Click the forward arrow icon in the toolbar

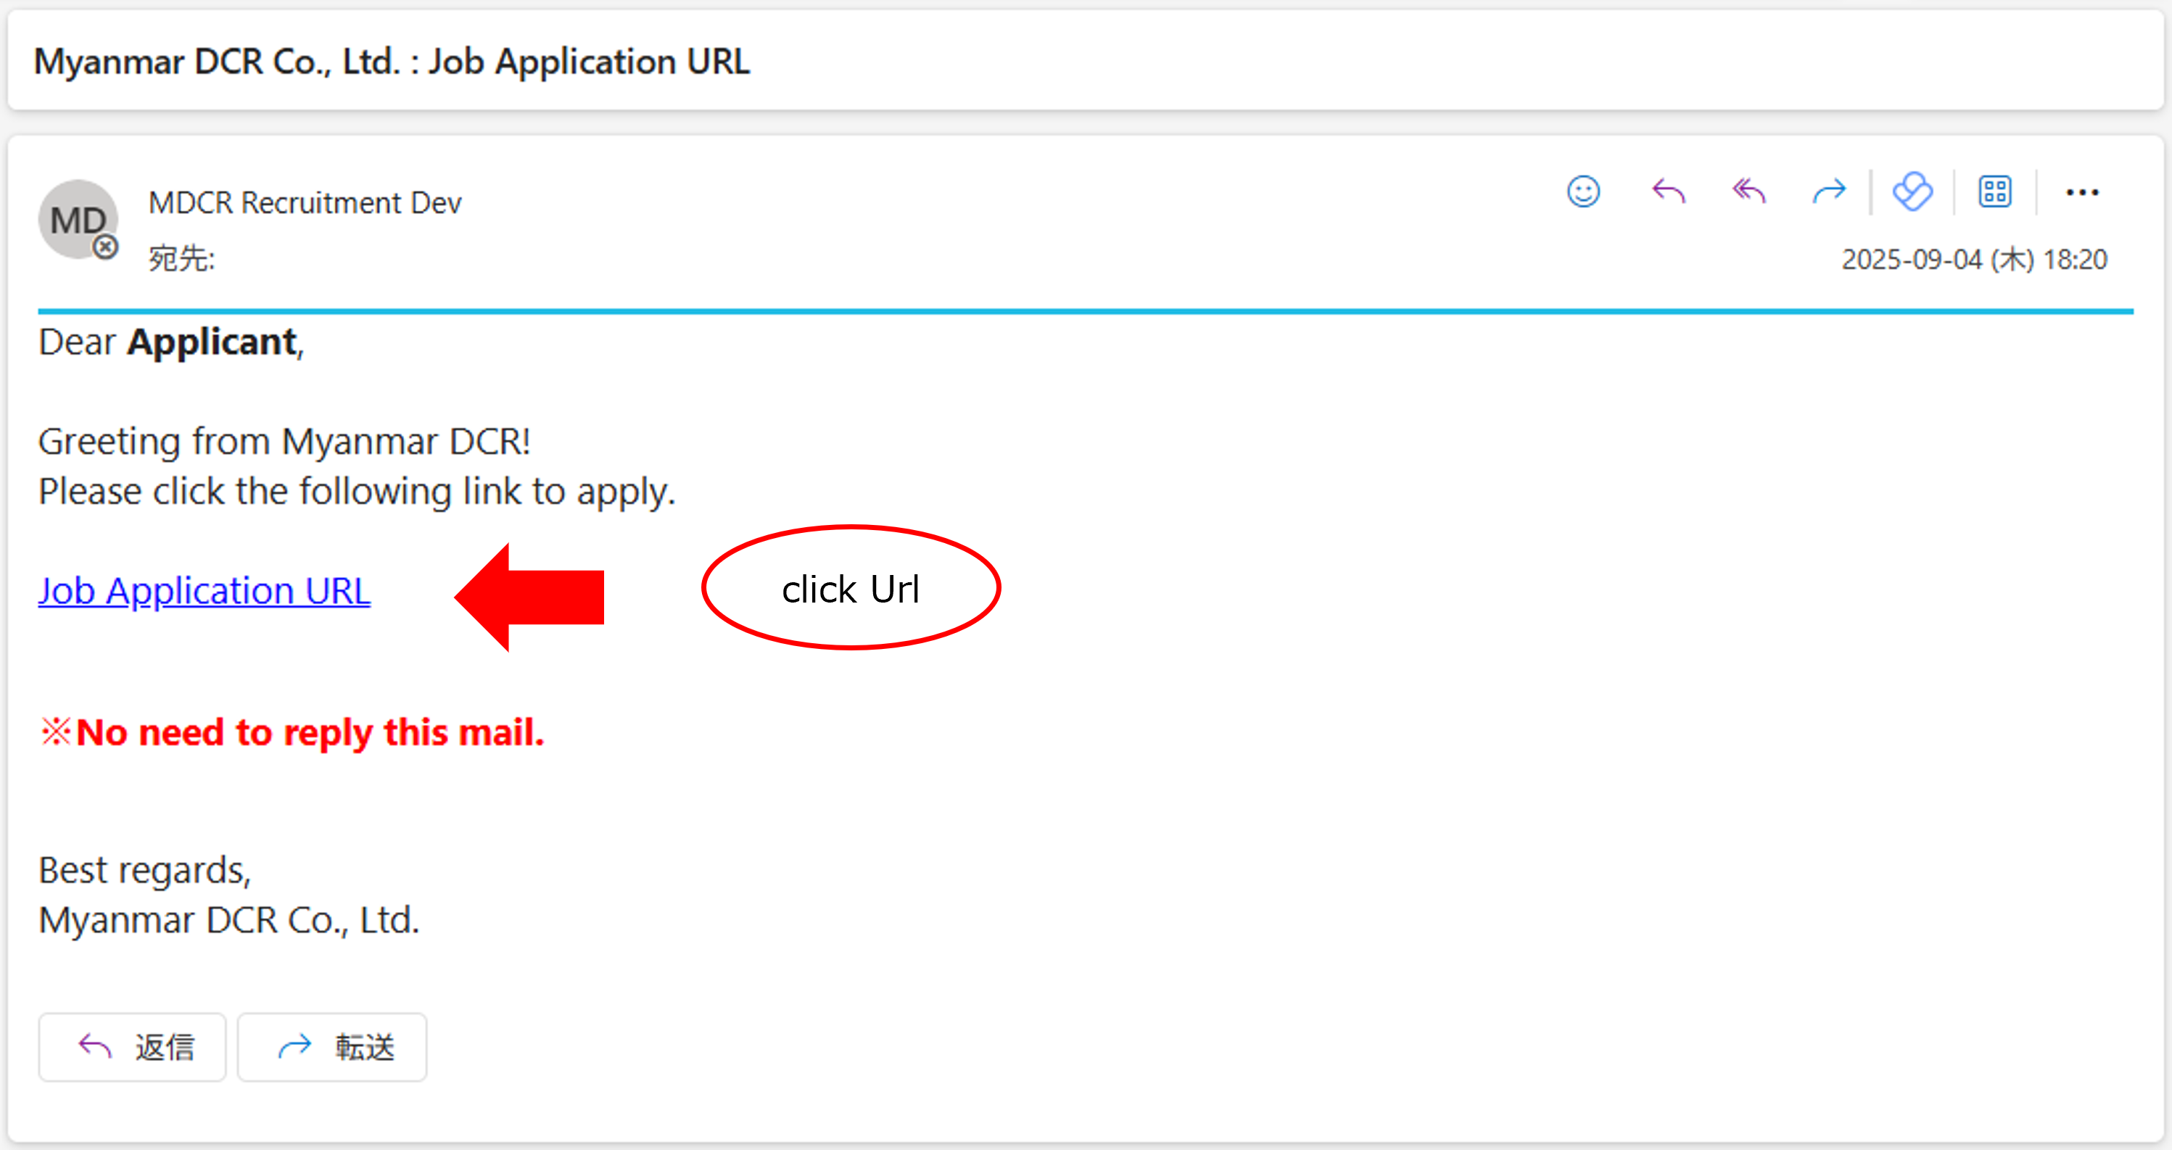point(1829,191)
